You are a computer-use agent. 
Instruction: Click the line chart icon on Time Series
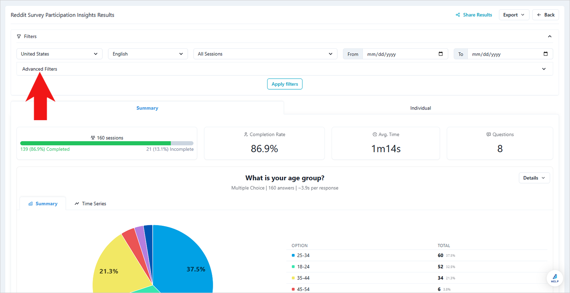pos(77,204)
